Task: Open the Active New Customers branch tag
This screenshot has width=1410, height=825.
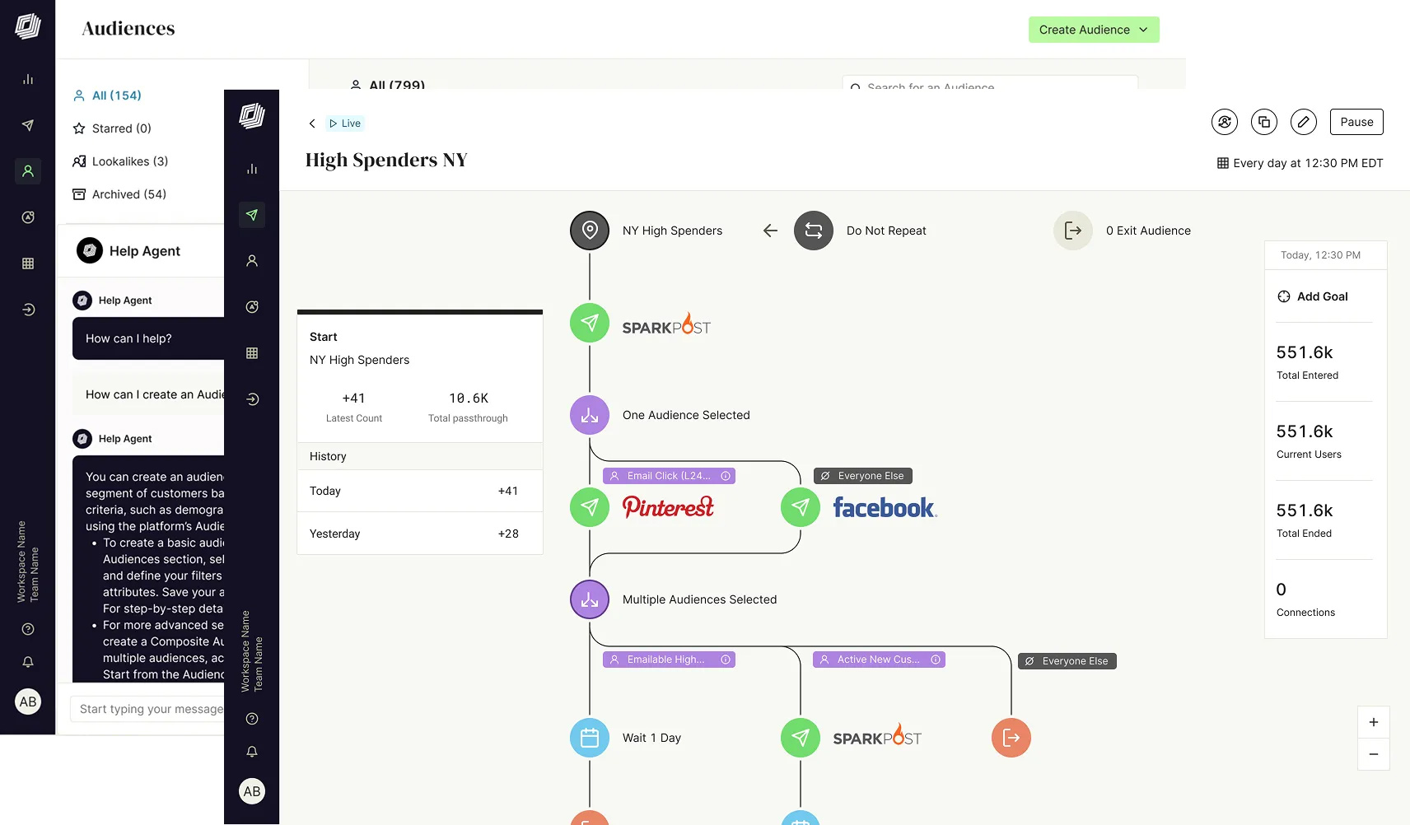Action: (x=878, y=660)
